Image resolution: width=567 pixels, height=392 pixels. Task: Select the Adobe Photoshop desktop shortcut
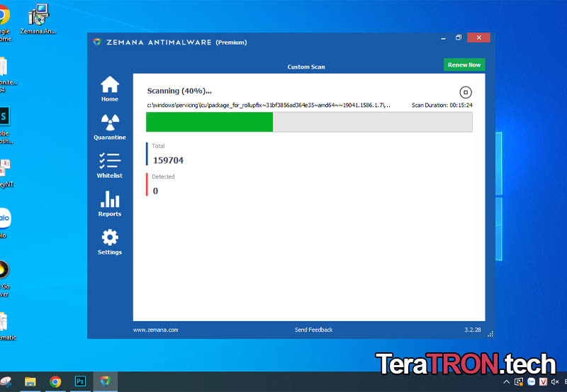pos(6,125)
